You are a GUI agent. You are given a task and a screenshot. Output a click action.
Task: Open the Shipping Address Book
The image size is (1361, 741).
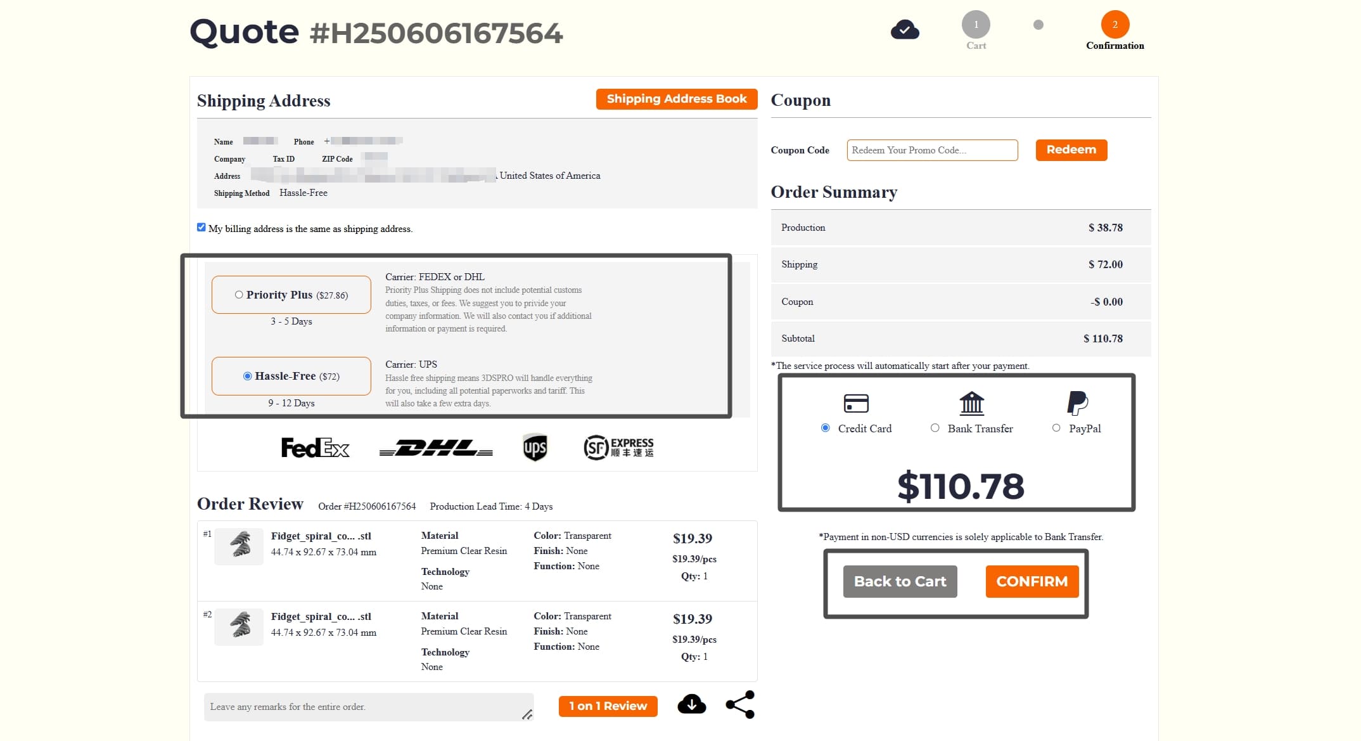click(x=676, y=99)
